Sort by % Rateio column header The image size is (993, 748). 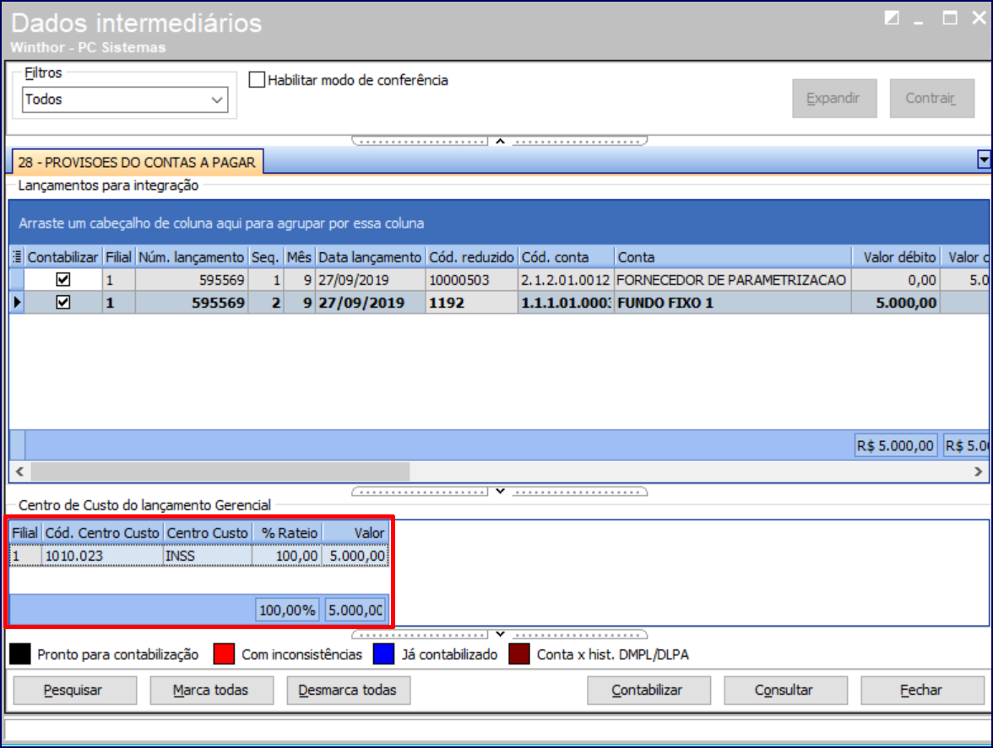tap(287, 533)
